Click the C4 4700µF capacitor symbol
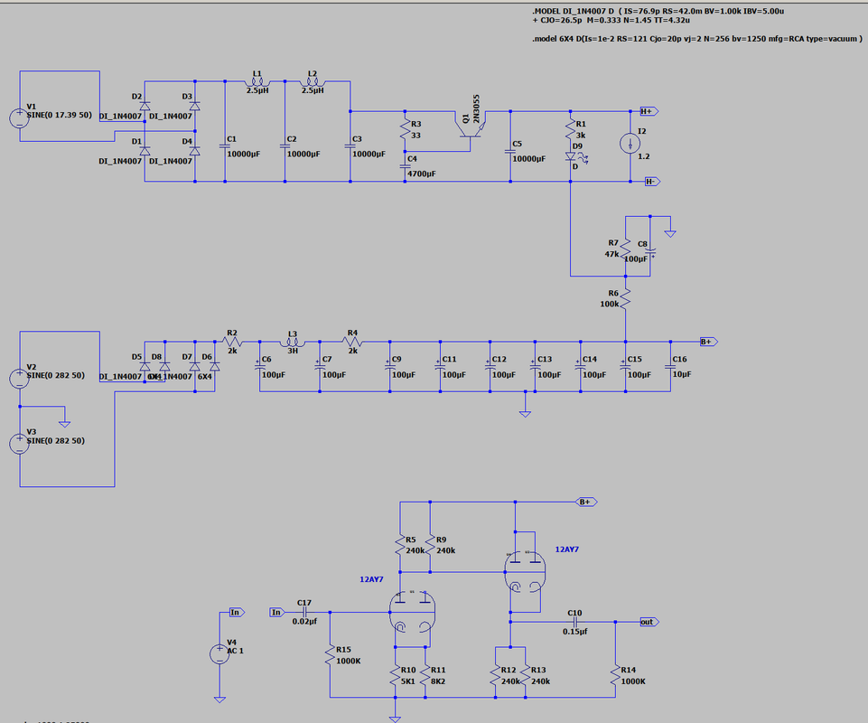Screen dimensions: 868x723 (406, 166)
